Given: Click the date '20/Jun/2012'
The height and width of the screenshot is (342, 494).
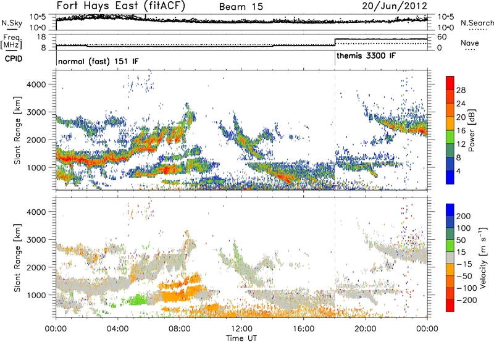Looking at the screenshot, I should (x=395, y=6).
